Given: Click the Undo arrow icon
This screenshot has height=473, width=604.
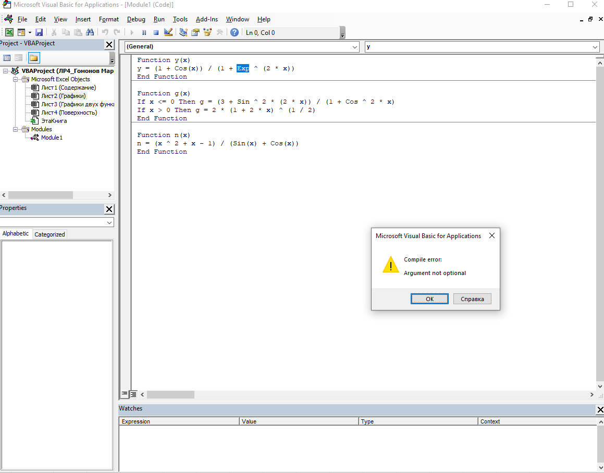Looking at the screenshot, I should coord(105,33).
